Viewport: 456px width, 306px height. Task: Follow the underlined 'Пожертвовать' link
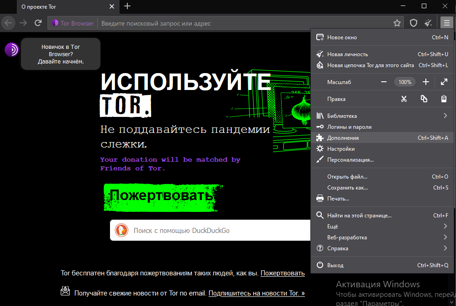[x=283, y=273]
